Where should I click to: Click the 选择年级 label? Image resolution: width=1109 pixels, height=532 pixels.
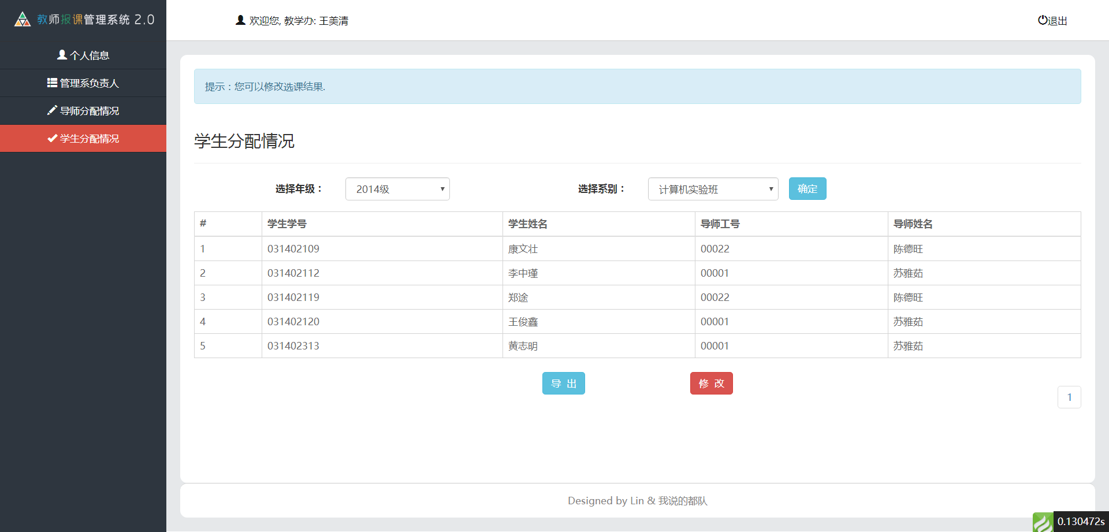click(x=299, y=189)
